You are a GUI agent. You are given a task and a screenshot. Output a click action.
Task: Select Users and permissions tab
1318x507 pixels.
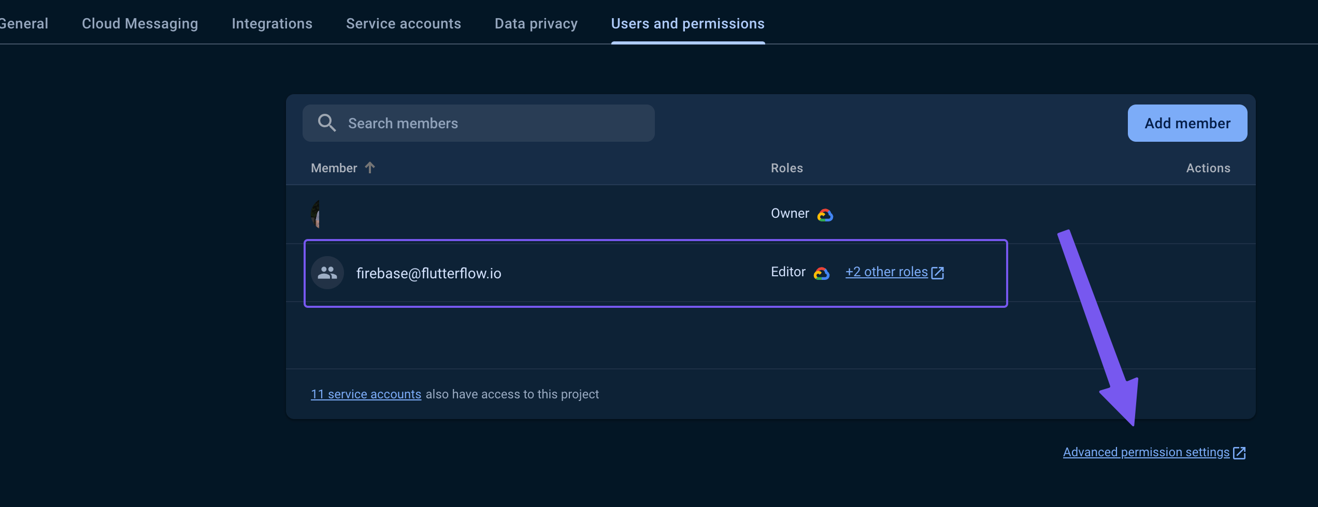[x=688, y=23]
